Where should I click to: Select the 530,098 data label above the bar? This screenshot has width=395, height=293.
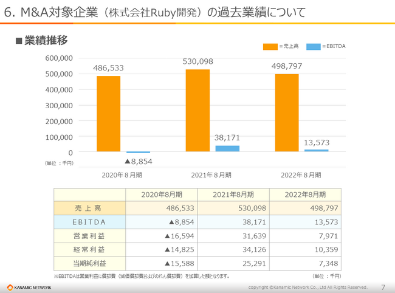click(x=197, y=62)
